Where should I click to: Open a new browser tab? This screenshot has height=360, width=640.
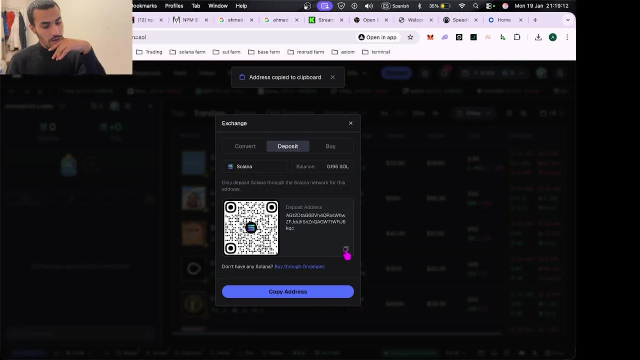pyautogui.click(x=535, y=20)
